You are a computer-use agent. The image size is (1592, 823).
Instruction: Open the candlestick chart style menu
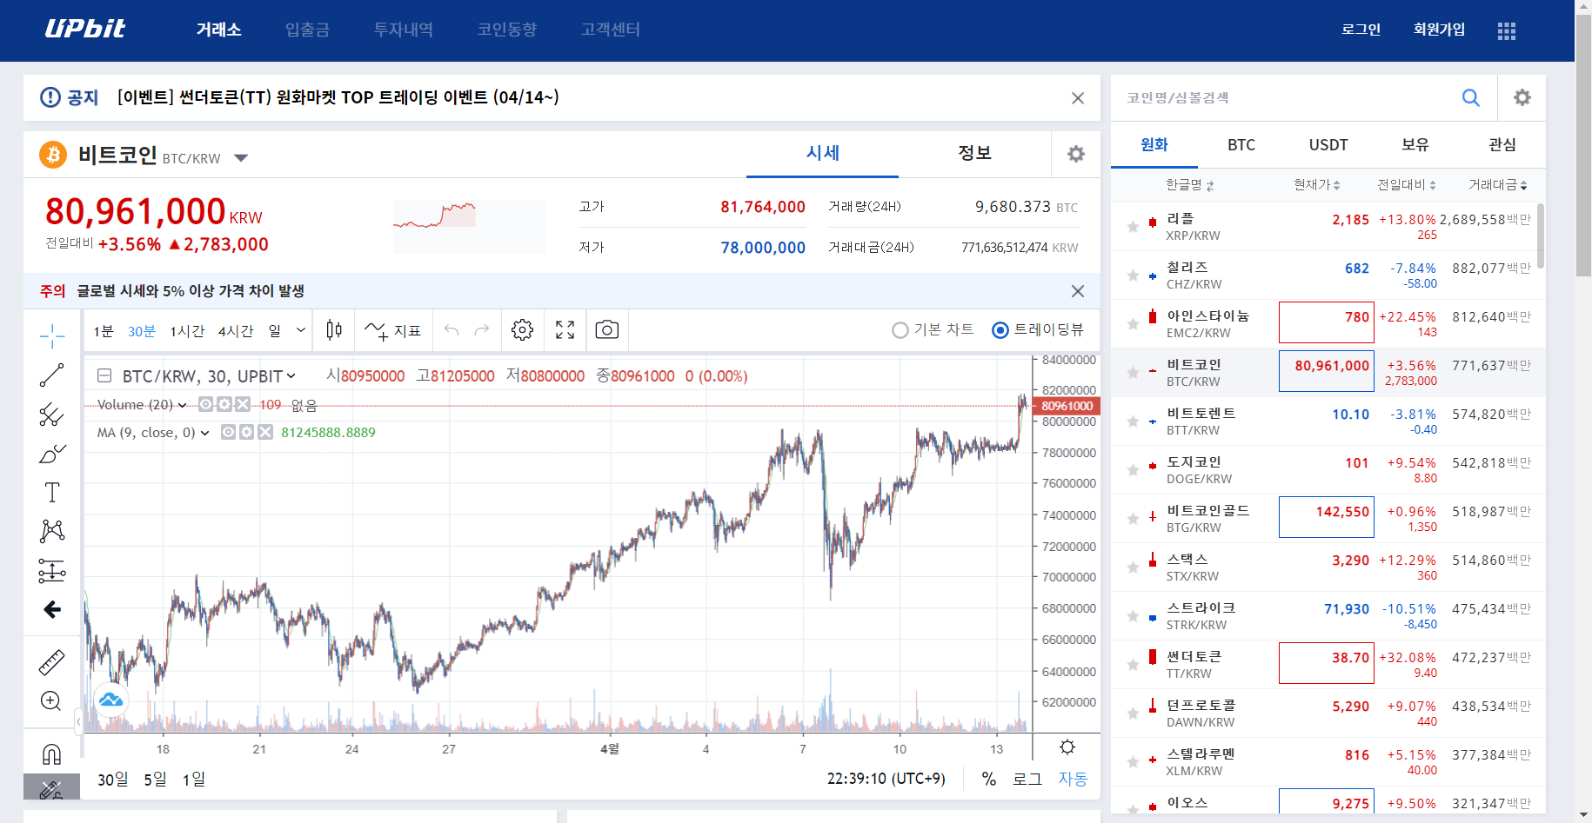click(334, 330)
